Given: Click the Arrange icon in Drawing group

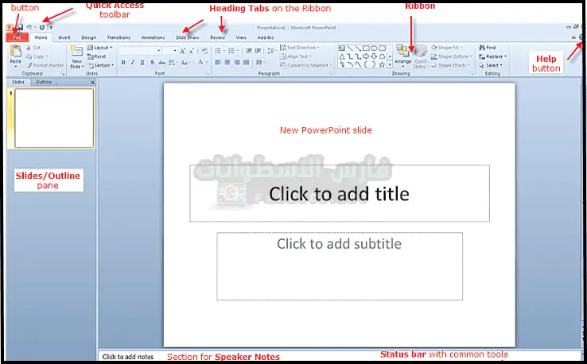Looking at the screenshot, I should (x=403, y=54).
